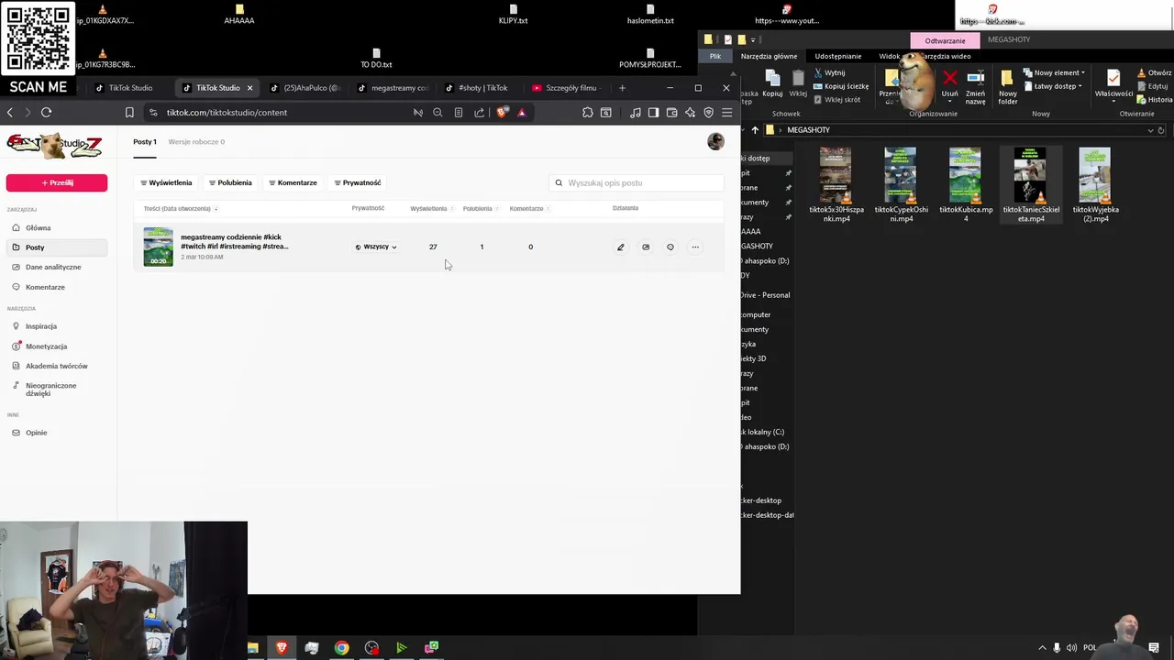The width and height of the screenshot is (1174, 660).
Task: Open Opinie in the sidebar
Action: pos(36,433)
